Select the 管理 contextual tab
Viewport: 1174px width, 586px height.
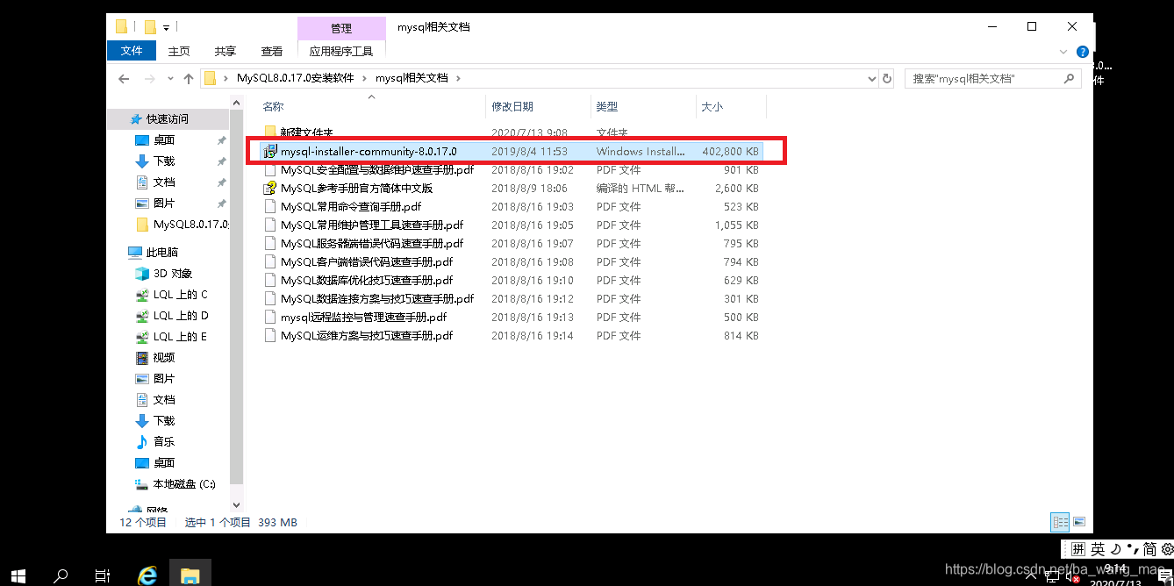pos(341,28)
